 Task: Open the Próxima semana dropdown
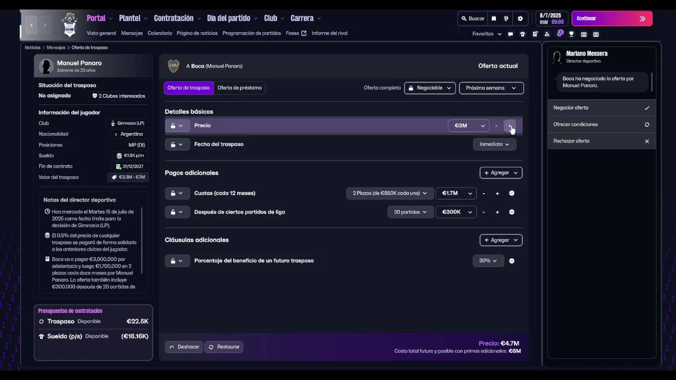[491, 88]
